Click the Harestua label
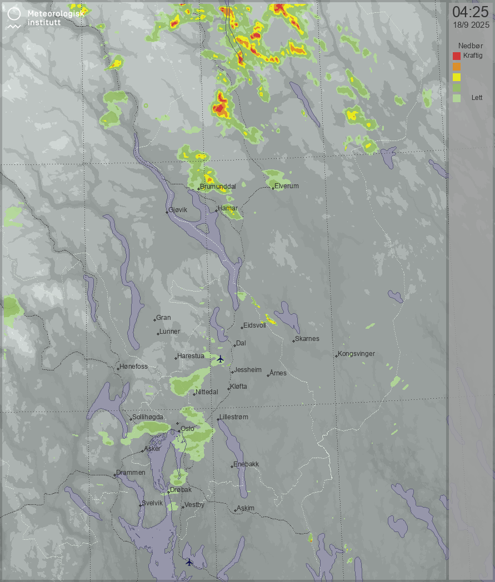This screenshot has height=582, width=495. pyautogui.click(x=191, y=356)
